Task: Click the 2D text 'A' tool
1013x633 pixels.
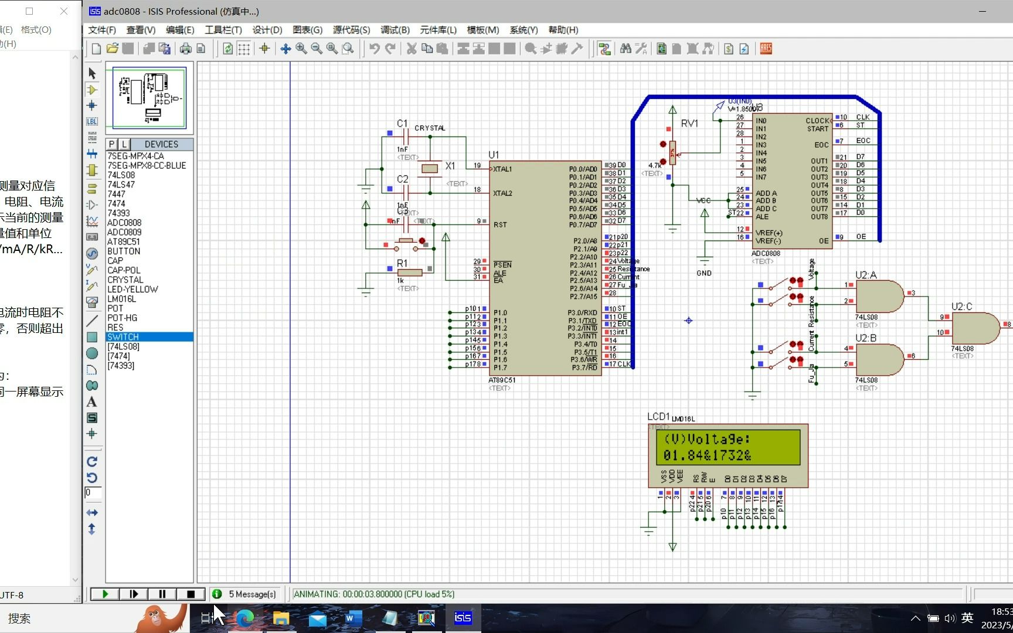Action: [x=92, y=402]
